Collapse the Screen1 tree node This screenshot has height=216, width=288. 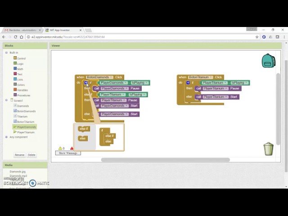pyautogui.click(x=6, y=100)
